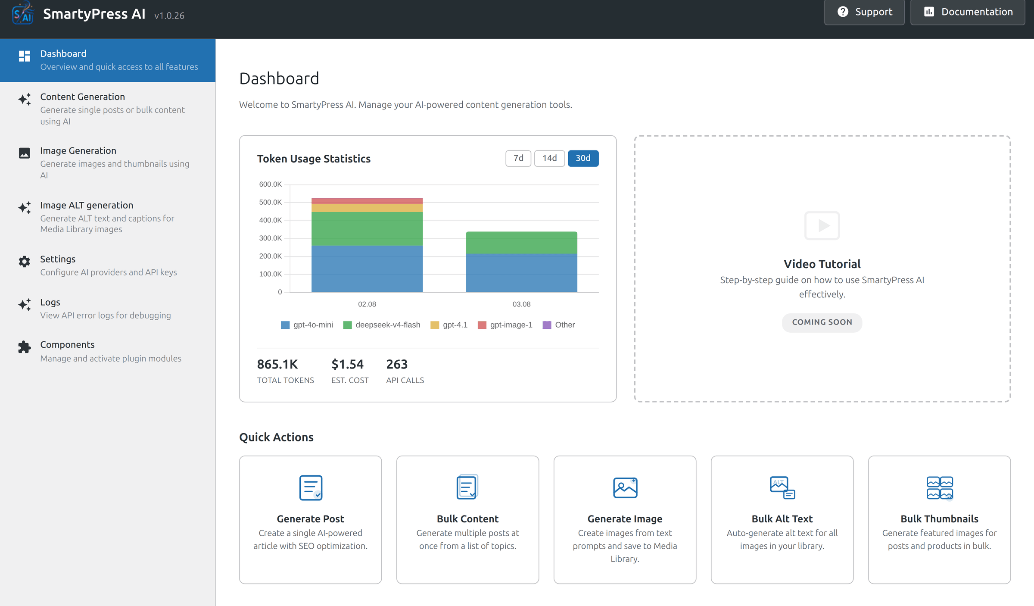Open the Generate Post quick action card
The width and height of the screenshot is (1034, 606).
tap(311, 520)
